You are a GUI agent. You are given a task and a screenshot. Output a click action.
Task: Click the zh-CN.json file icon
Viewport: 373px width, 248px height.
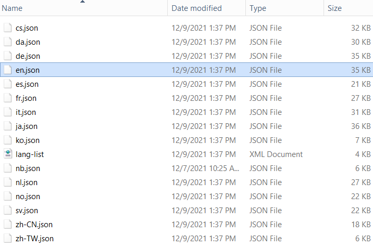[x=7, y=225]
